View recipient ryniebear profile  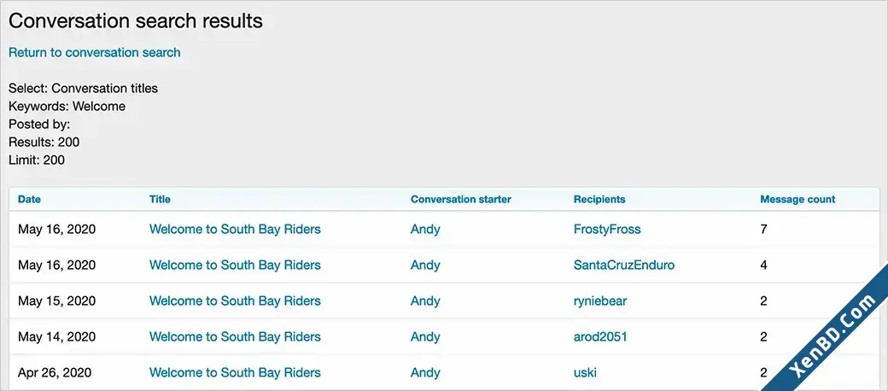click(600, 301)
